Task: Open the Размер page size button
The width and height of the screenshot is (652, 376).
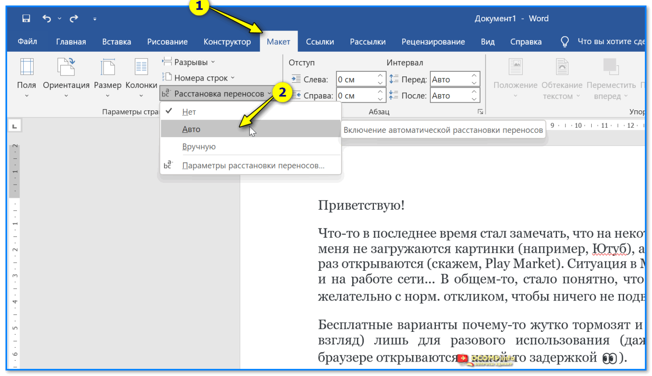Action: click(x=107, y=79)
